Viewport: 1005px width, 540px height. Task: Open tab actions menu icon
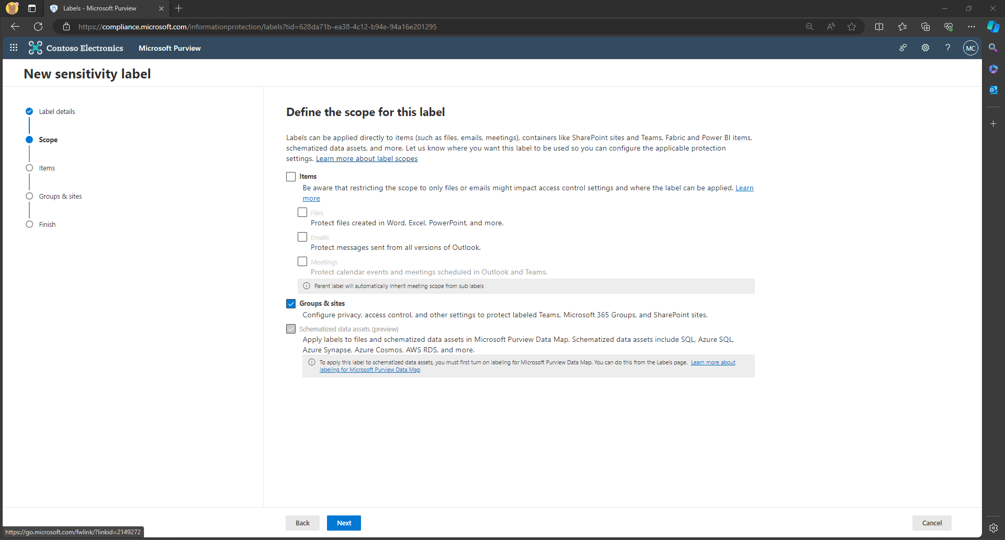click(32, 8)
